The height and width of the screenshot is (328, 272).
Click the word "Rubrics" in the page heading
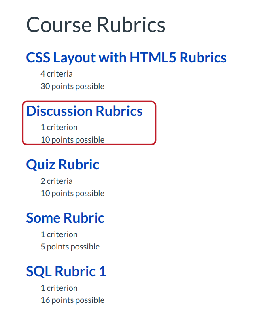[x=131, y=24]
